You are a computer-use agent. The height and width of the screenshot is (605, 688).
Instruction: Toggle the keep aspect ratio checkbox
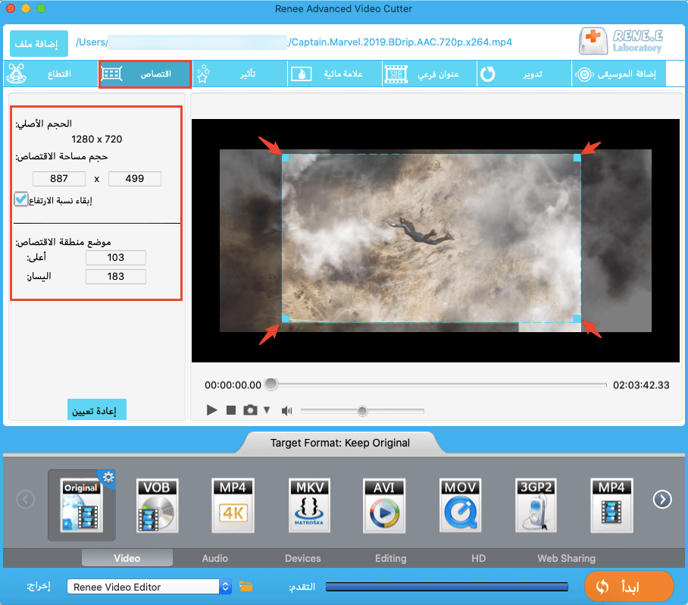(20, 199)
